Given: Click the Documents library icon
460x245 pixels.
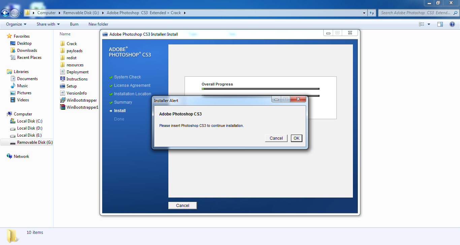Looking at the screenshot, I should coord(13,78).
